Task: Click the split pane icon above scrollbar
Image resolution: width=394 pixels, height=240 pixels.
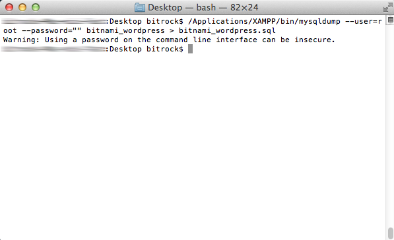Action: 390,20
